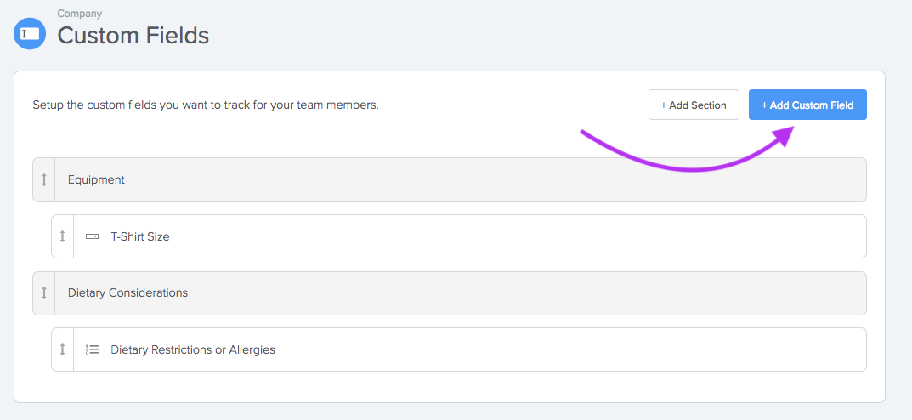This screenshot has width=912, height=420.
Task: Click the reorder handle for Dietary Restrictions field
Action: (63, 349)
